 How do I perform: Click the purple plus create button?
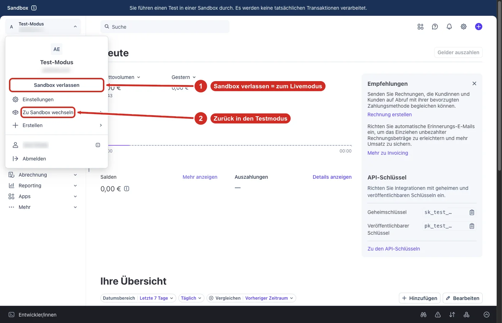tap(479, 27)
